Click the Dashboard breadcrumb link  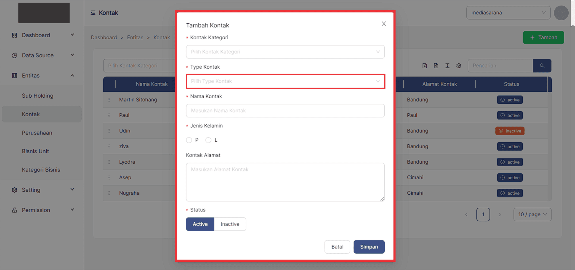click(x=104, y=37)
